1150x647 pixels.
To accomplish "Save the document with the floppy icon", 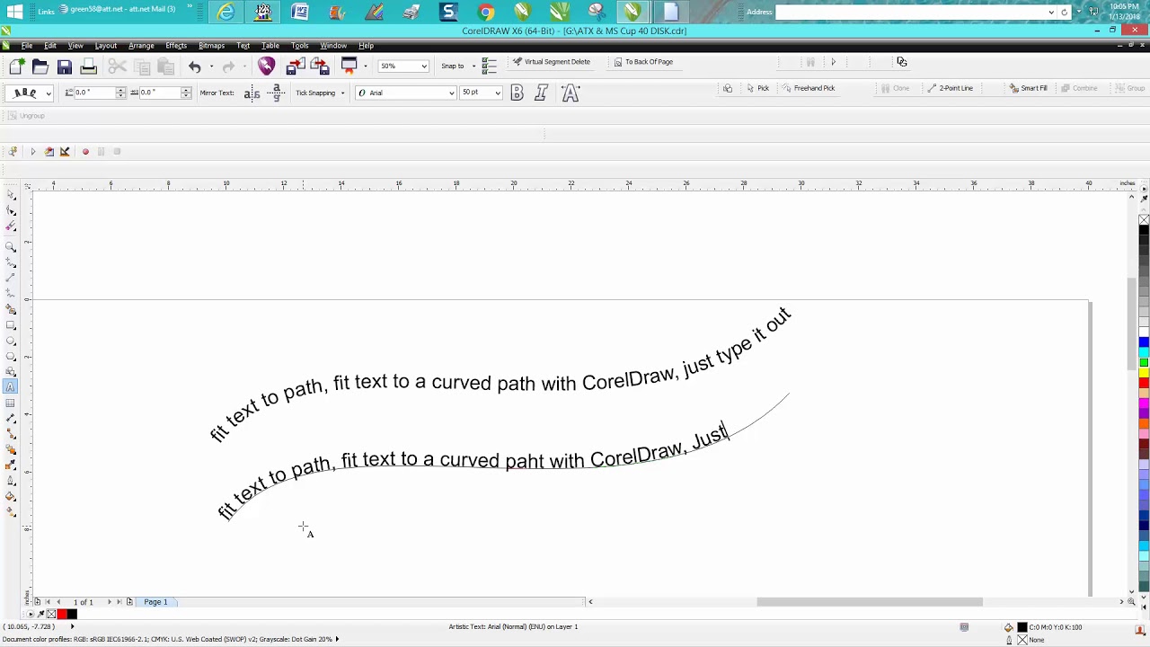I will [65, 66].
